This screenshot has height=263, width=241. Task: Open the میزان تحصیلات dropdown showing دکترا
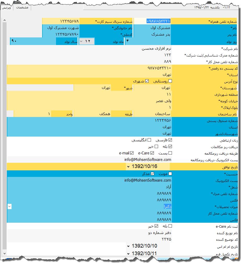9,206
